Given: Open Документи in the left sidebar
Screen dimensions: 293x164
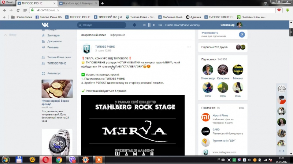Looking at the screenshot, I should click(54, 41).
